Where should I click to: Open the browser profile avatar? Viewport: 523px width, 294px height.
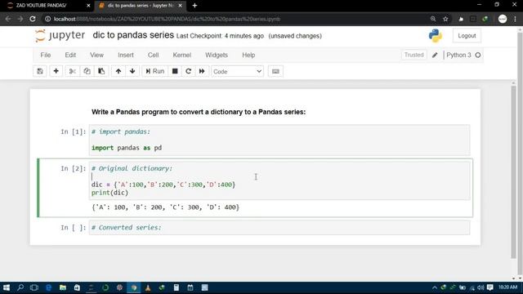point(503,19)
